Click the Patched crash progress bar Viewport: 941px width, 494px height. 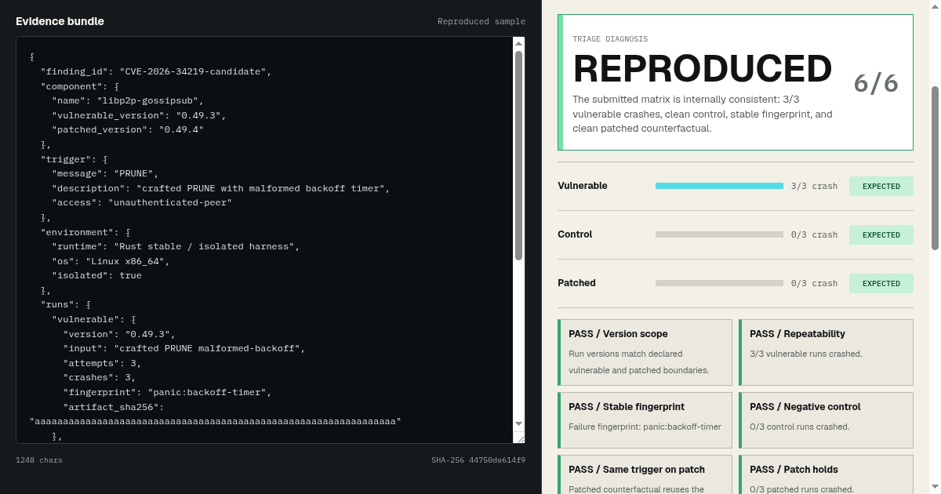point(719,283)
